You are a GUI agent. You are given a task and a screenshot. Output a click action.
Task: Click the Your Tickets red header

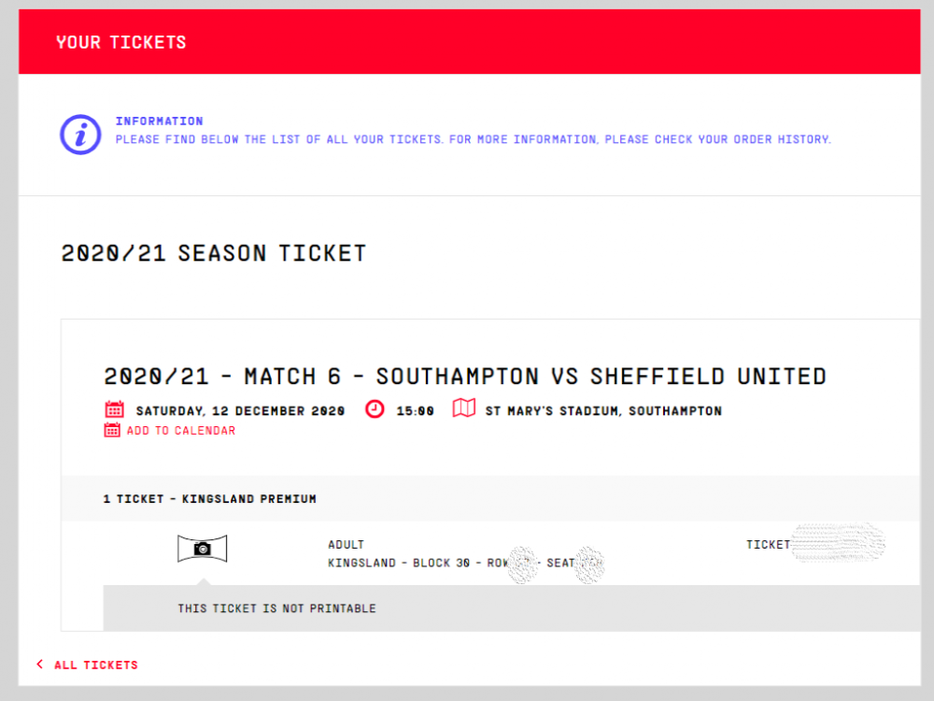point(121,42)
